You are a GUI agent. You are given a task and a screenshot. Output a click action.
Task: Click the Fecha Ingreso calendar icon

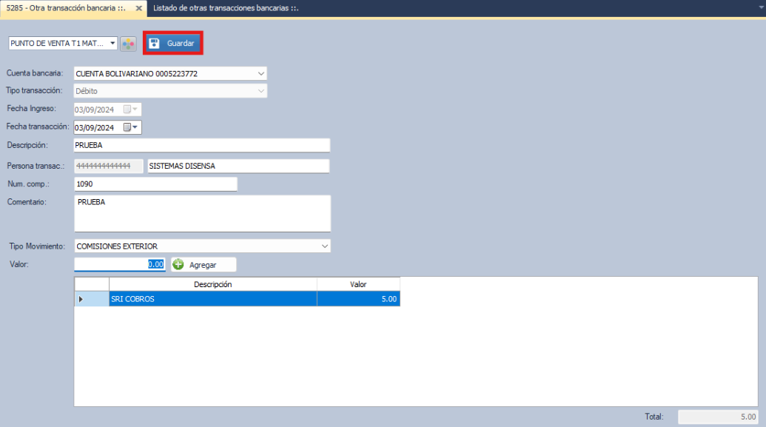tap(131, 110)
